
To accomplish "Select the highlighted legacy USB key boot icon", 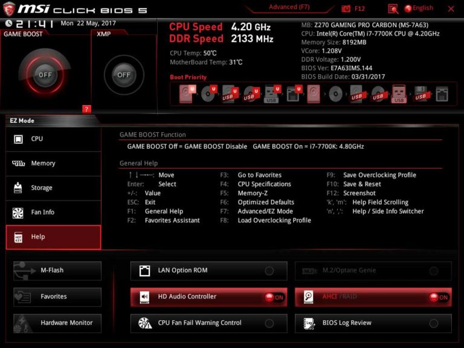I will pos(399,94).
